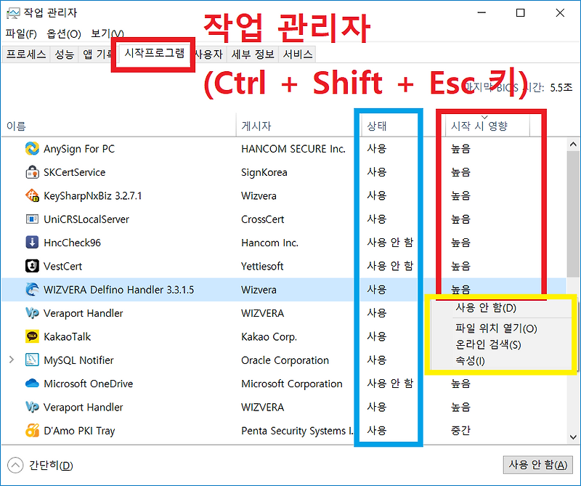Screen dimensions: 581x486
Task: Click publisher Penta Security Systems
Action: (x=297, y=430)
